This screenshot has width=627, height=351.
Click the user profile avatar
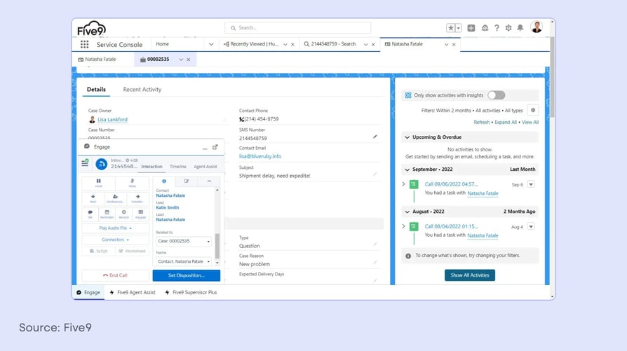tap(537, 27)
